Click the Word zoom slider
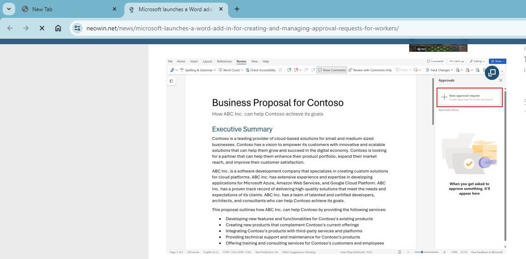 (426, 252)
